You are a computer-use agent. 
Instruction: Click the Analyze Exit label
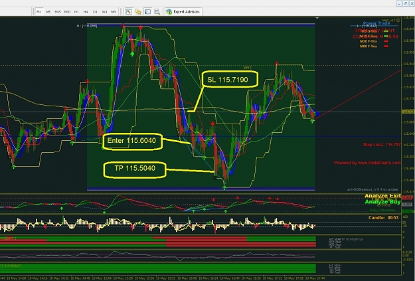(382, 196)
